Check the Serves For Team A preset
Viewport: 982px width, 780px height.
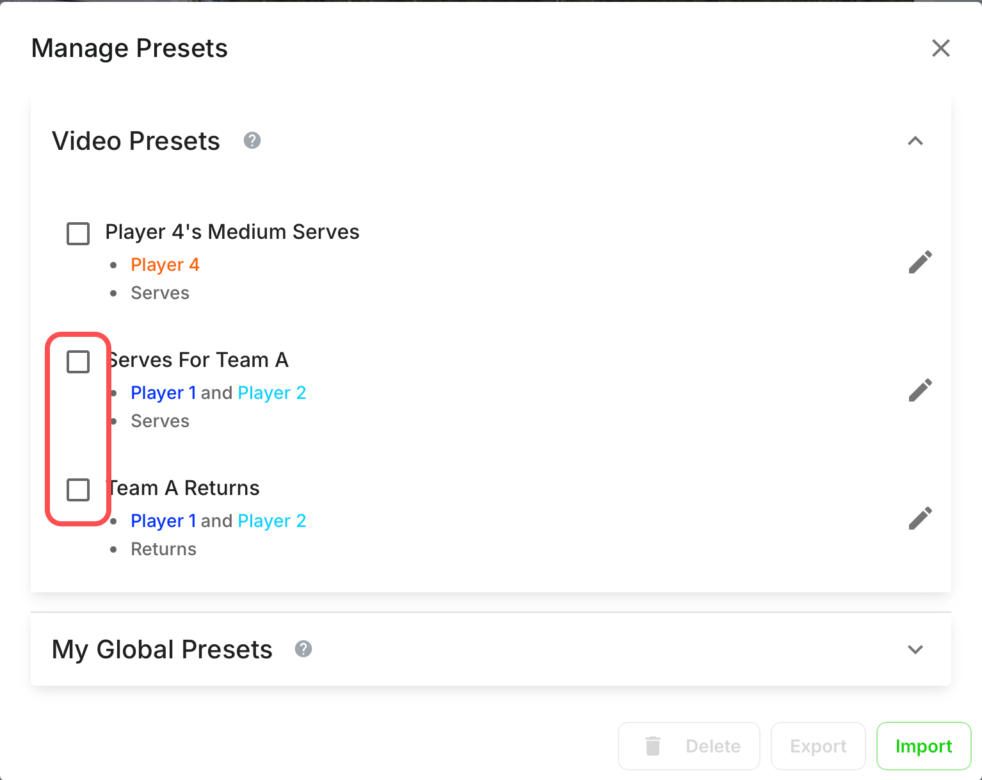point(78,362)
